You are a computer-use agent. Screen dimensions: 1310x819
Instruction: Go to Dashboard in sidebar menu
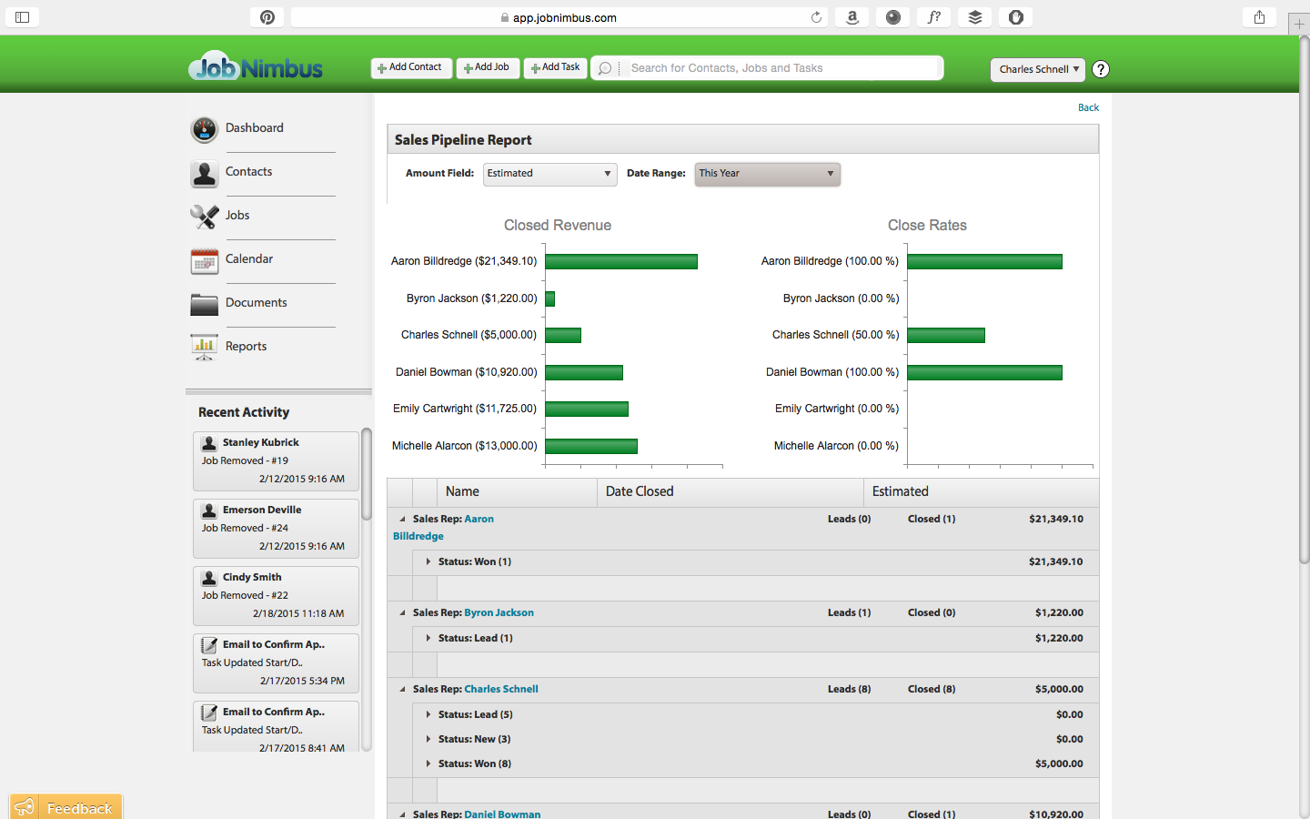(x=255, y=128)
